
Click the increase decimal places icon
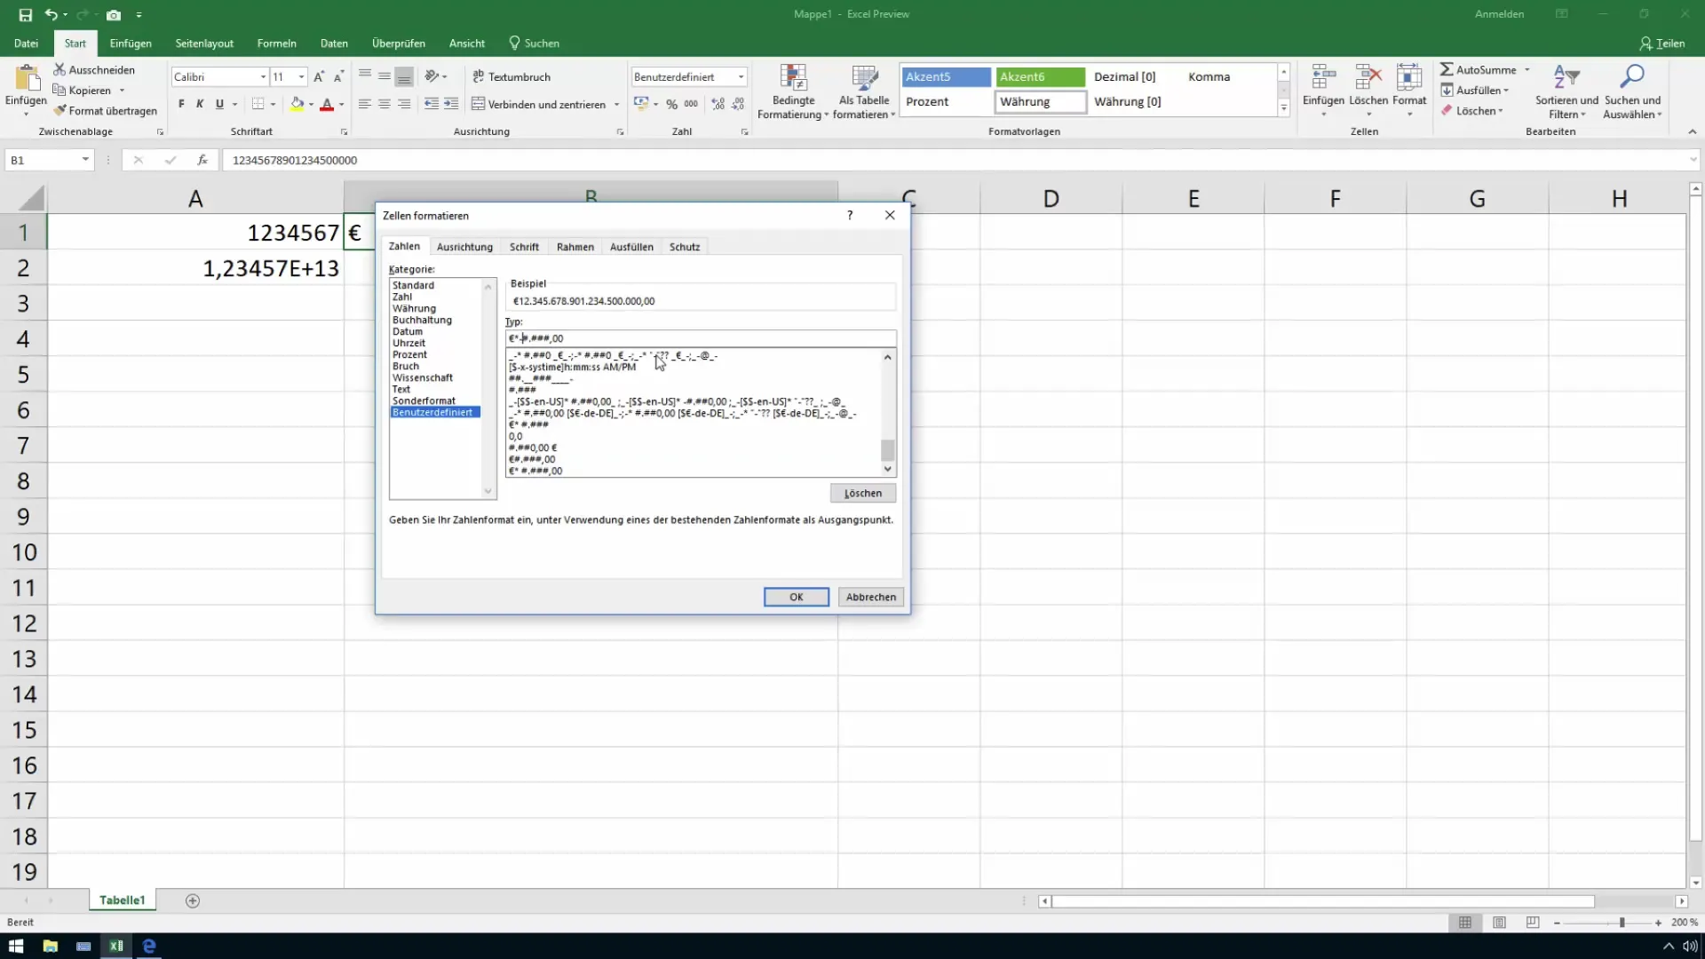point(718,104)
